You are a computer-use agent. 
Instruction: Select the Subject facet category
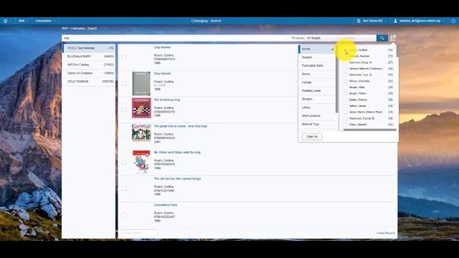point(317,57)
